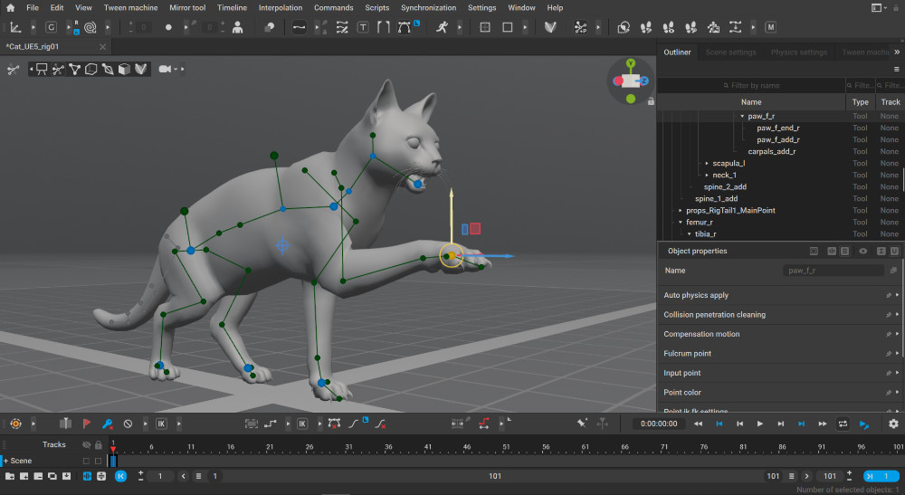Click the Outliner hamburger menu icon
Viewport: 905px width, 495px height.
coord(896,70)
